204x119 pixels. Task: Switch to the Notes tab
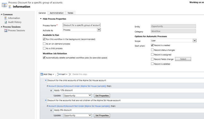click(70, 13)
